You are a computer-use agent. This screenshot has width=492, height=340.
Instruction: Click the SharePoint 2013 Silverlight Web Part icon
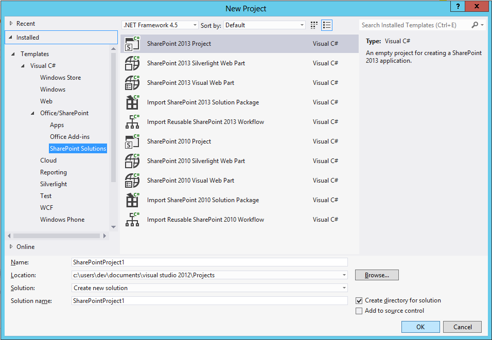132,63
